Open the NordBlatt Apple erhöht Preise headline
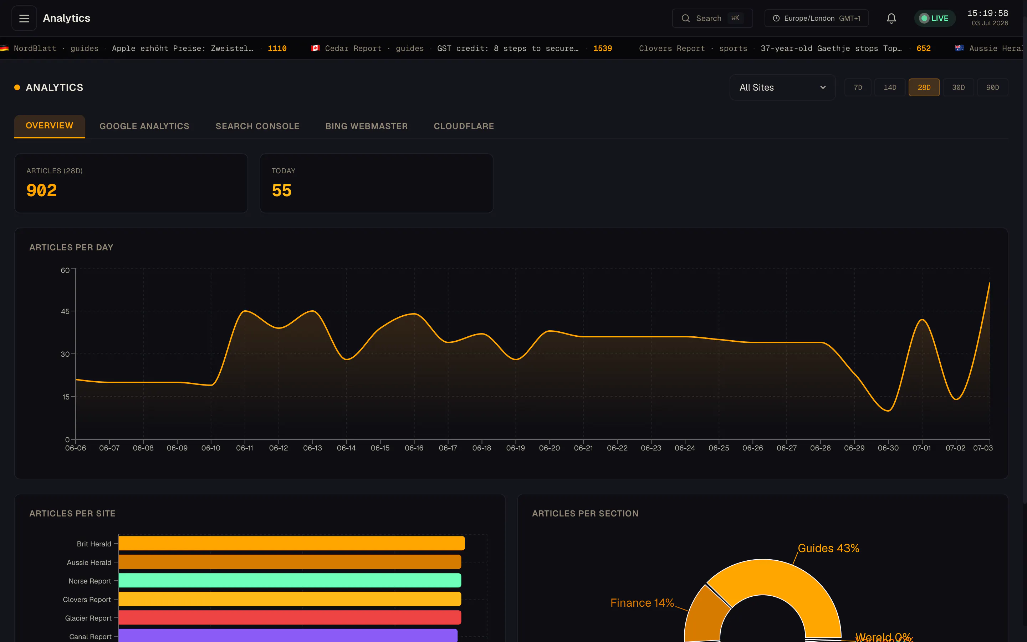Screen dimensions: 1027x642 (183, 49)
